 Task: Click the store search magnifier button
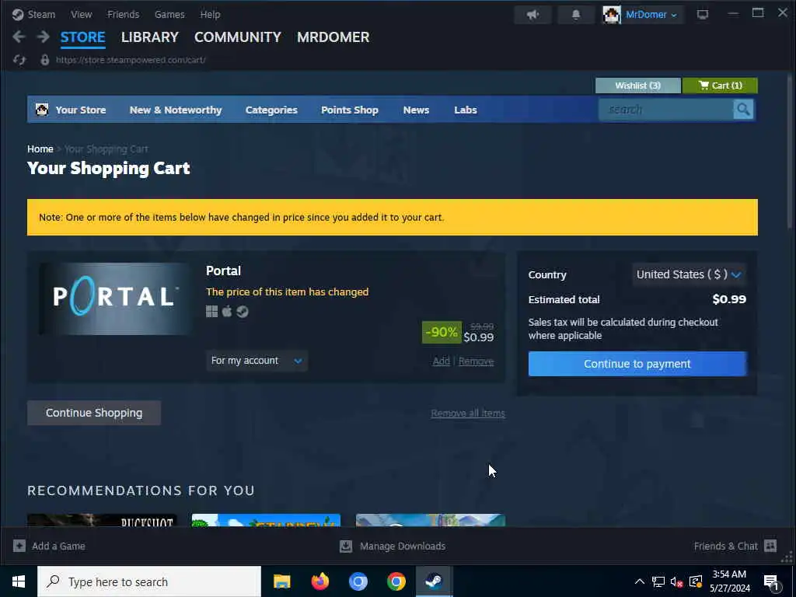(x=743, y=110)
